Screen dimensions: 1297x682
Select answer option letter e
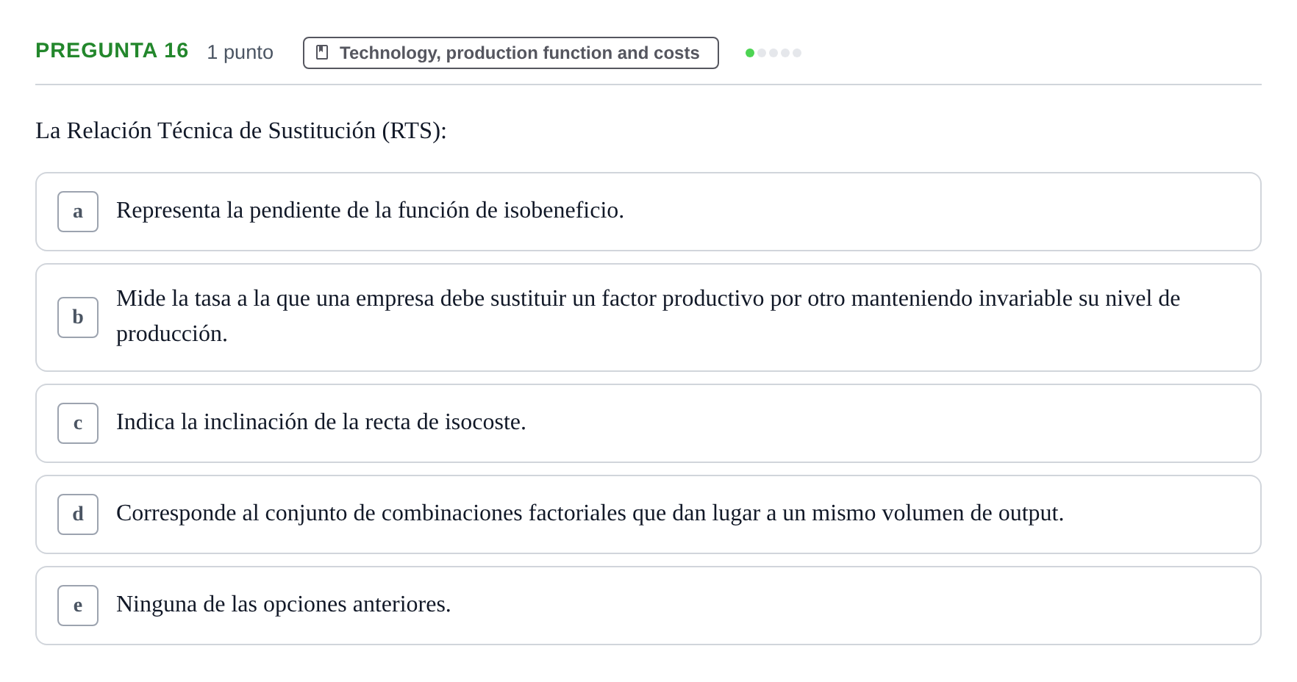78,606
